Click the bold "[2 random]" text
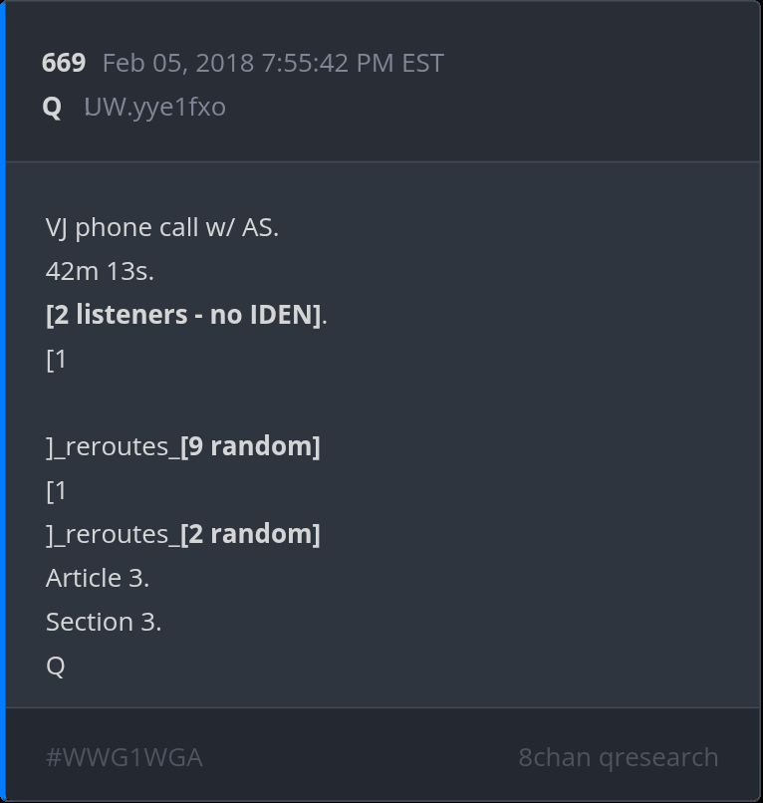This screenshot has height=803, width=763. [x=250, y=534]
